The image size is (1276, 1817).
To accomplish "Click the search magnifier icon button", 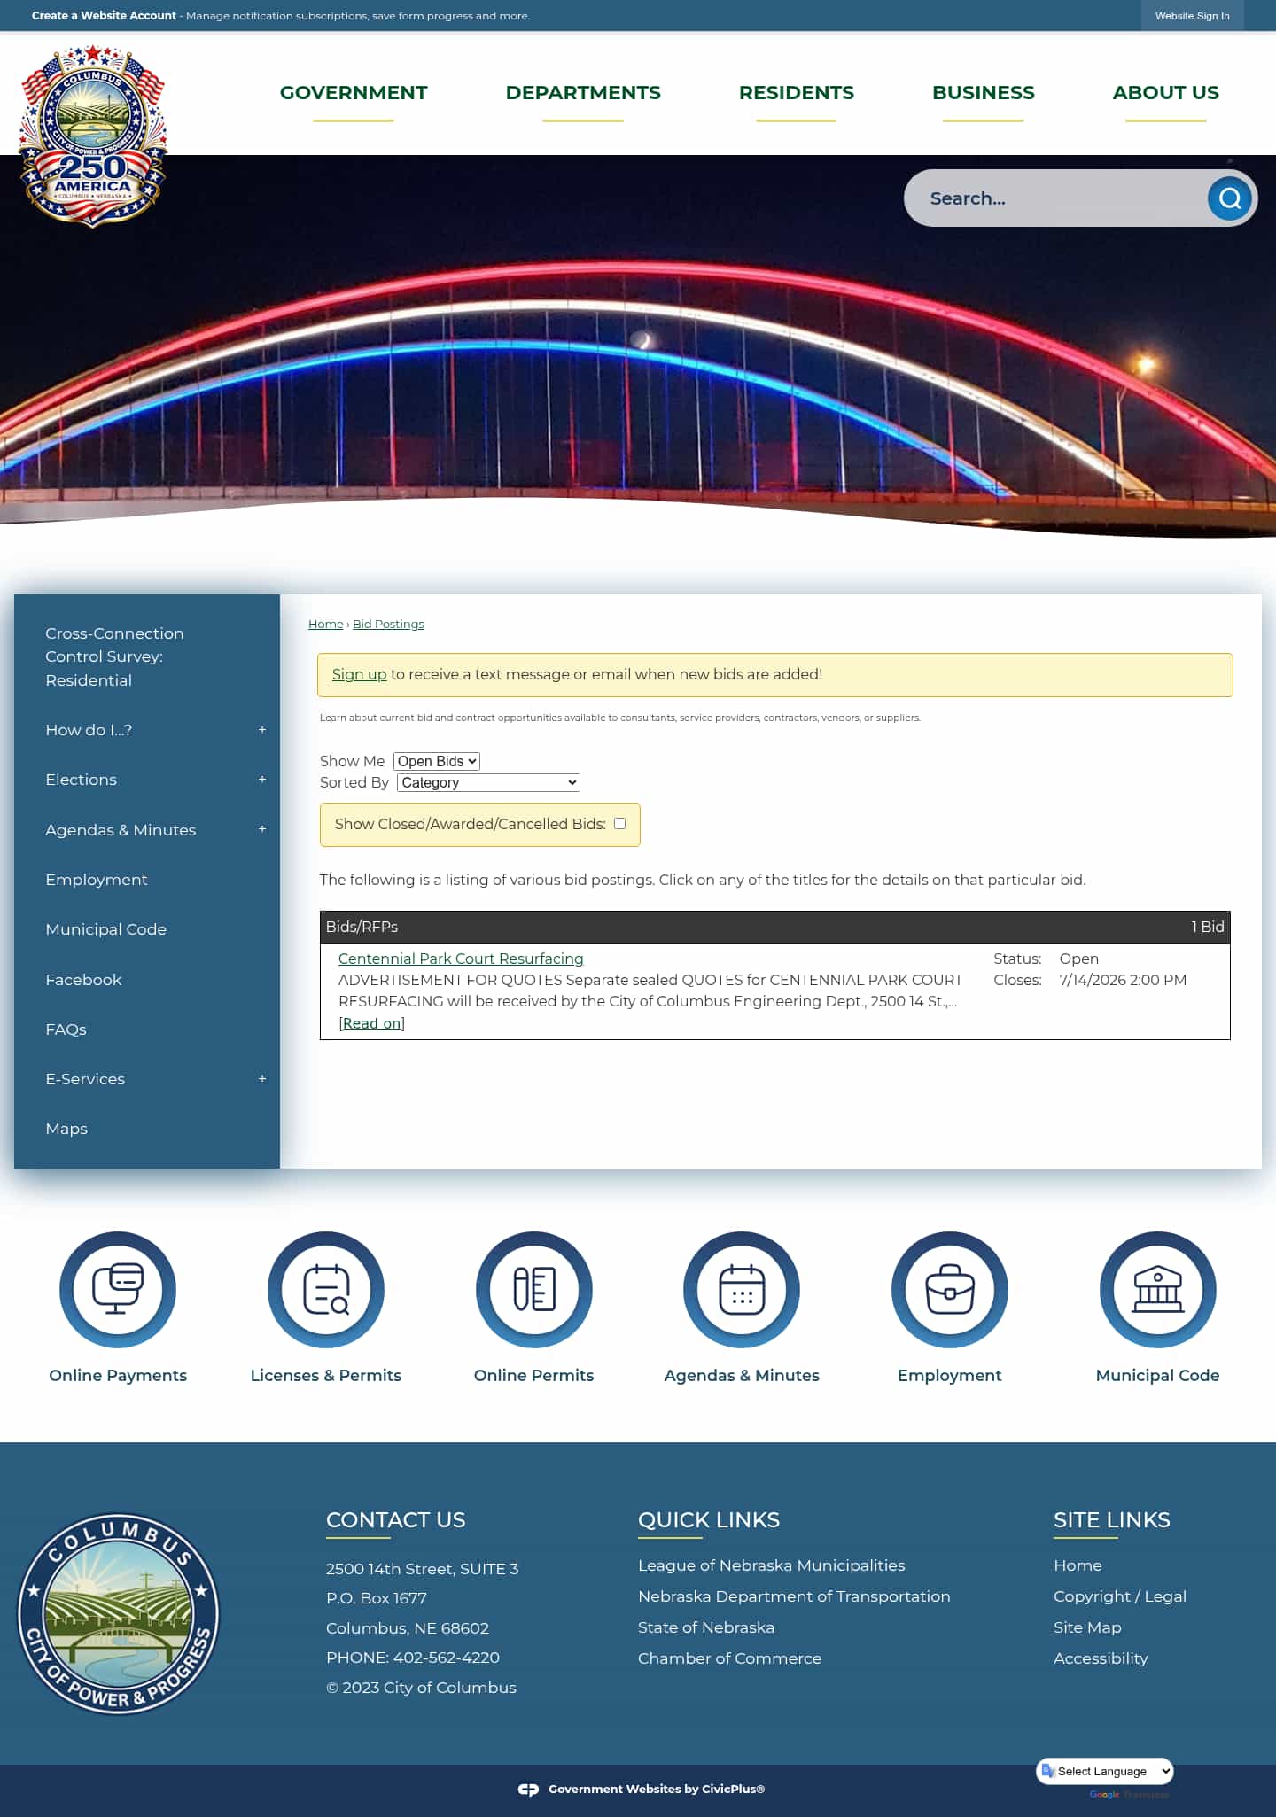I will point(1229,198).
